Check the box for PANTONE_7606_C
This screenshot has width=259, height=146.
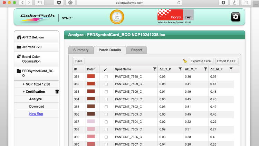[x=106, y=137]
